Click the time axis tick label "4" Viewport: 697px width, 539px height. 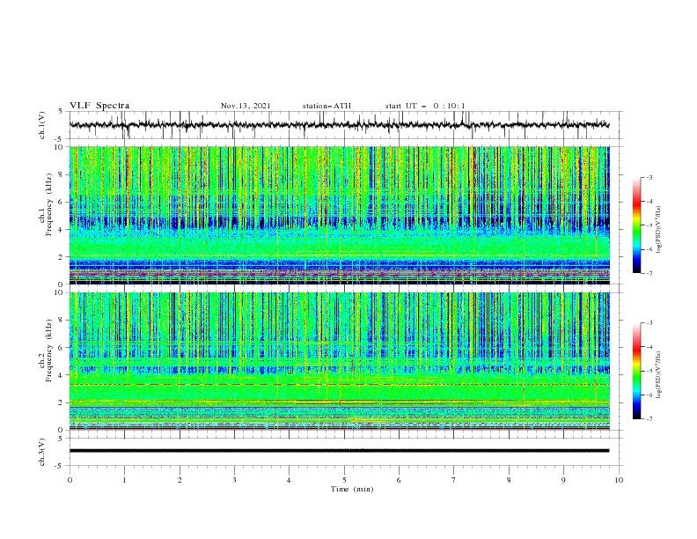[x=289, y=480]
